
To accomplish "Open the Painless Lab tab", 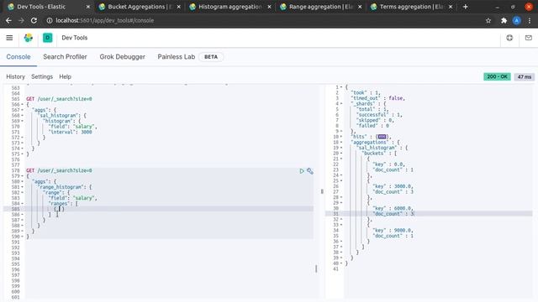I will 177,57.
